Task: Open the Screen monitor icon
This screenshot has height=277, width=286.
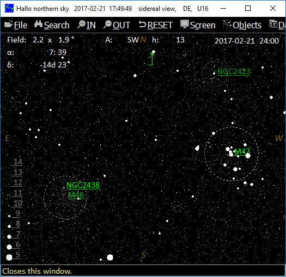Action: tap(185, 24)
